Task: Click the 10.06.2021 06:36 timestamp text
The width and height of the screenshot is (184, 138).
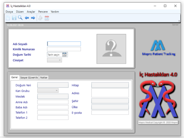Action: (15, 25)
